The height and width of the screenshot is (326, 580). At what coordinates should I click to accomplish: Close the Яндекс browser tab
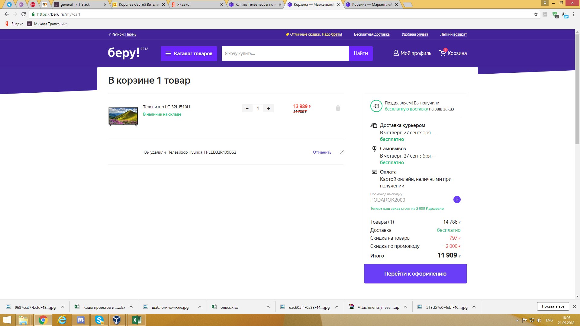coord(222,5)
